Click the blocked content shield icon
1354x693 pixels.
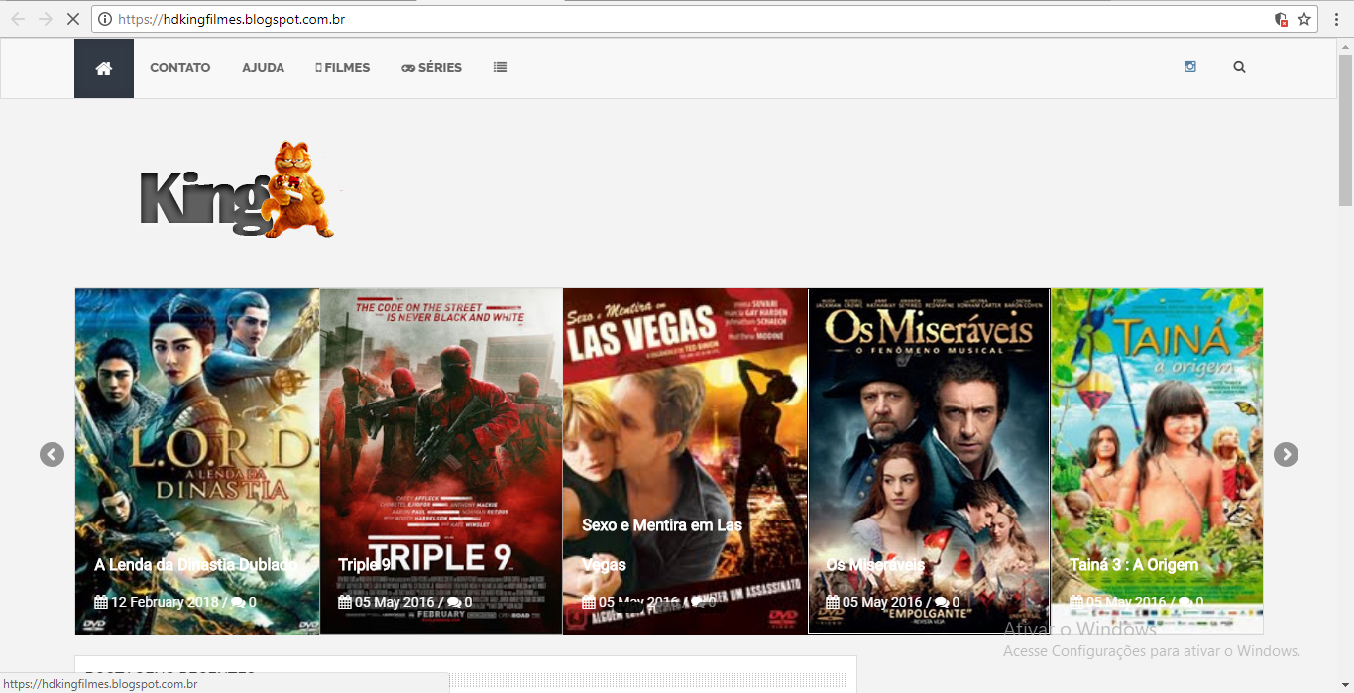(1281, 19)
